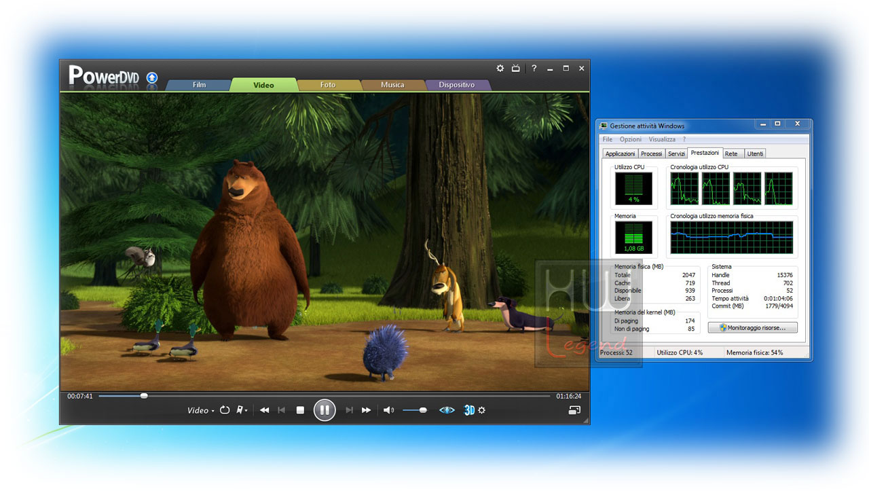Rewind the video with the double-arrow button
869x491 pixels.
(x=265, y=410)
